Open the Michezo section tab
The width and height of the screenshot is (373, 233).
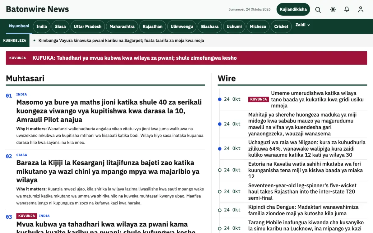tap(258, 26)
